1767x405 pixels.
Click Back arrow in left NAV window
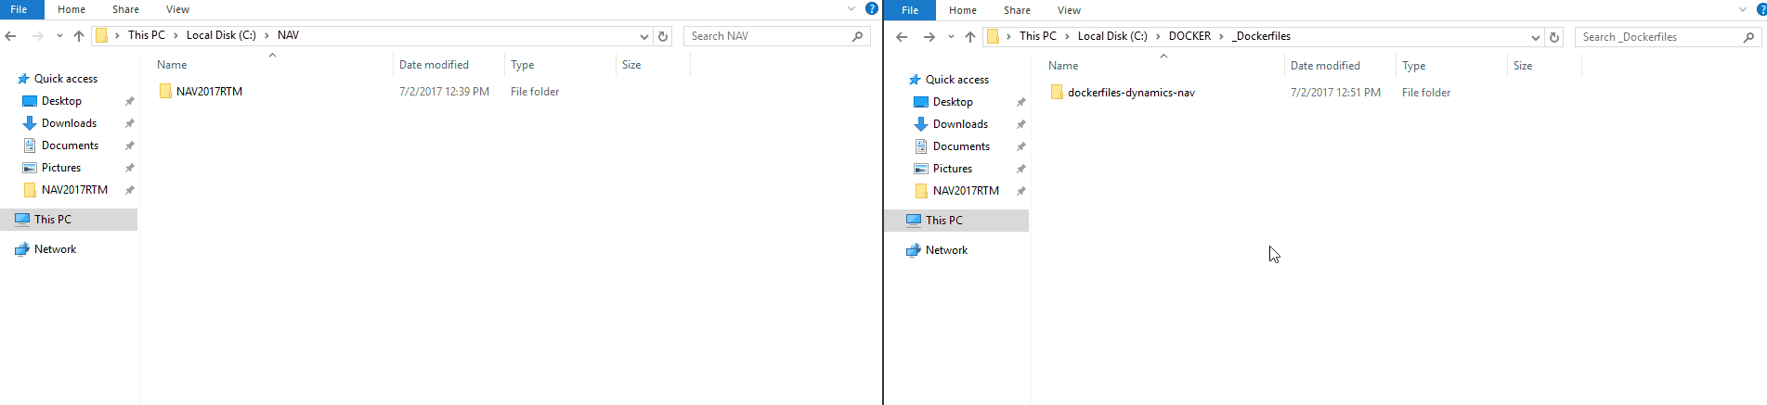click(11, 36)
